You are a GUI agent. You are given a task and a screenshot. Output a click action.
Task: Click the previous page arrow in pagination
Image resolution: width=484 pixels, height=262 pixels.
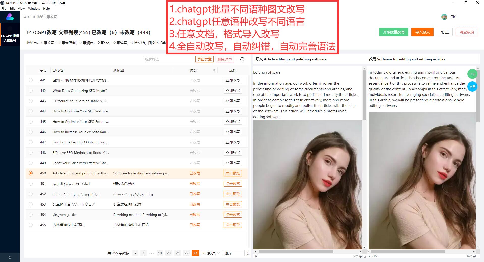tap(135, 253)
